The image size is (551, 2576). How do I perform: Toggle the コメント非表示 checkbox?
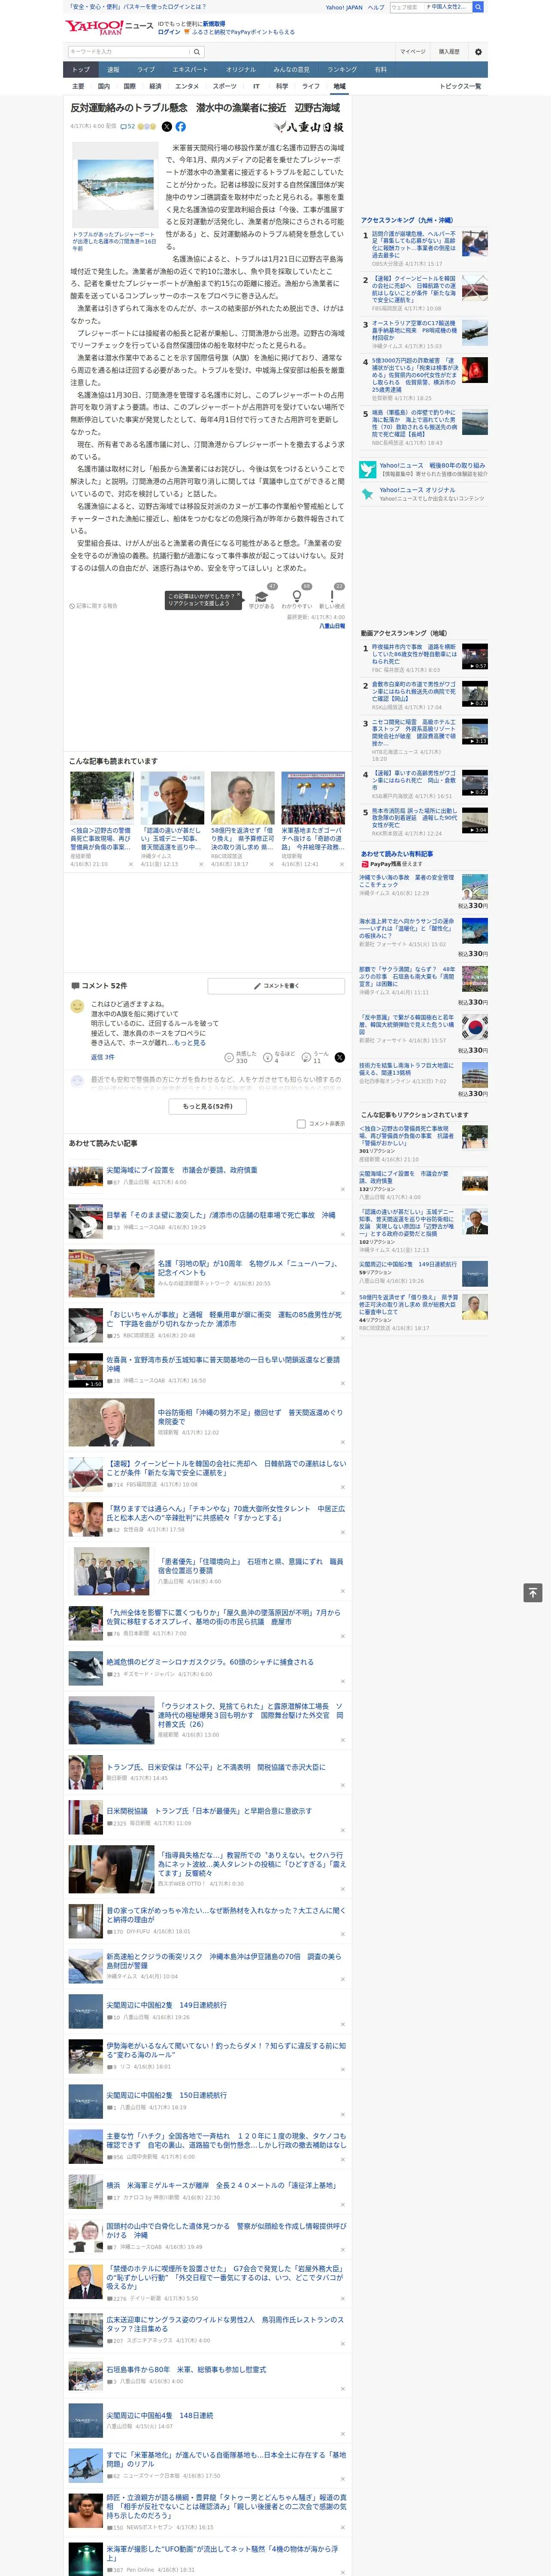301,1123
